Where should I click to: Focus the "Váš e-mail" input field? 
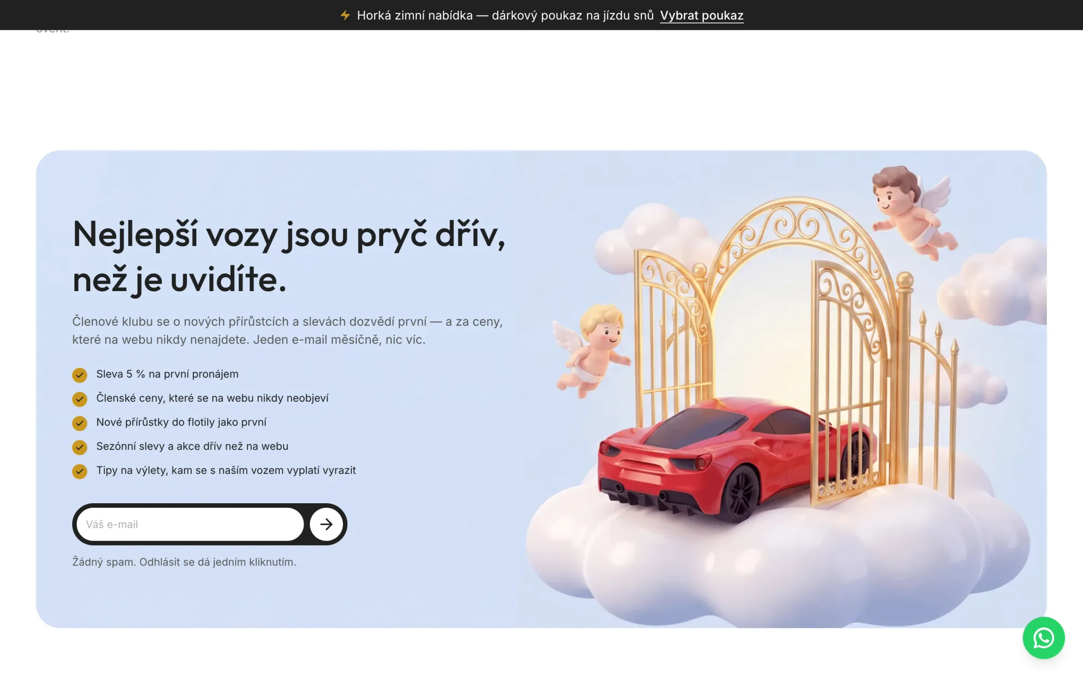point(190,524)
